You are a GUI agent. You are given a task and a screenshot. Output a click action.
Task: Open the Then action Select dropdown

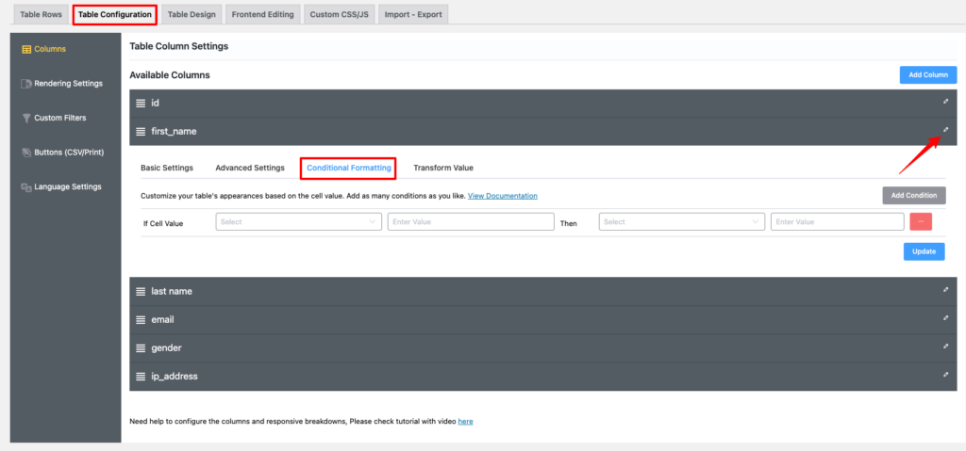click(682, 222)
